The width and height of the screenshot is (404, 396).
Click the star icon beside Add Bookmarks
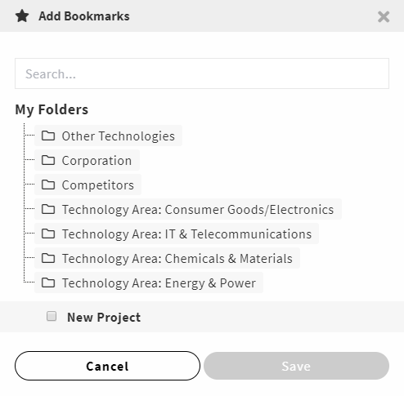tap(22, 16)
